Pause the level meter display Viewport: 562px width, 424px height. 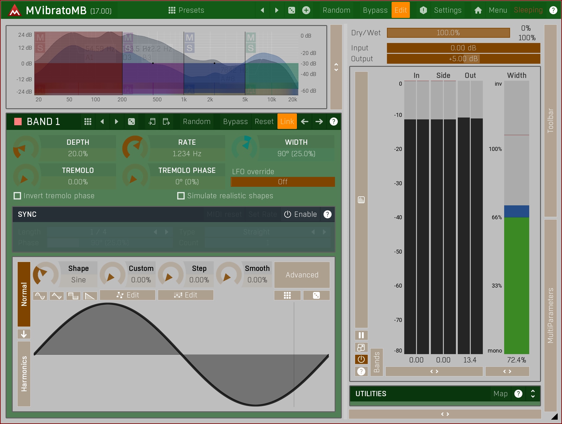pyautogui.click(x=361, y=335)
